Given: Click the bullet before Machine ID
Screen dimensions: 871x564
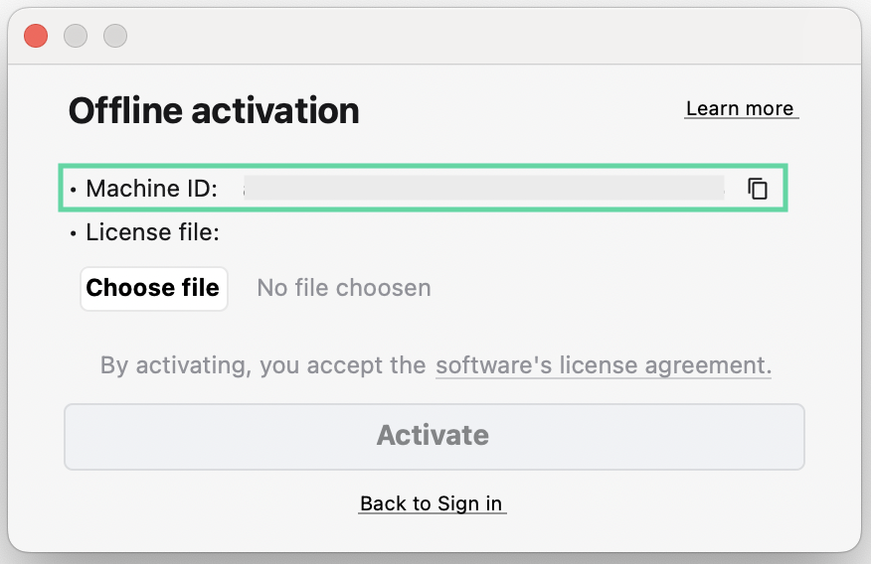Looking at the screenshot, I should [x=74, y=190].
